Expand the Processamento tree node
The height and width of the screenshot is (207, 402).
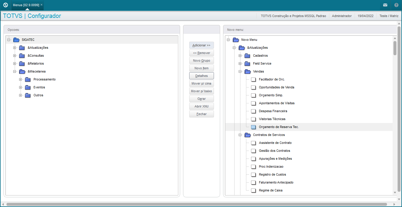tap(21, 79)
